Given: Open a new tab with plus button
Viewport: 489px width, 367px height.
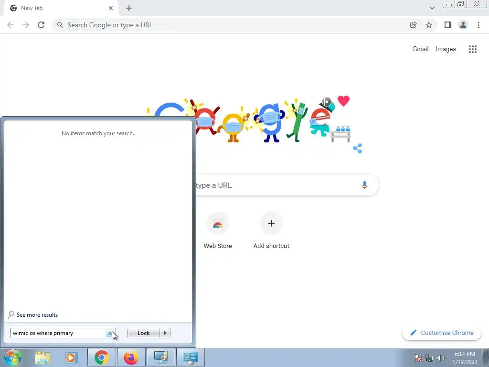Looking at the screenshot, I should (129, 8).
